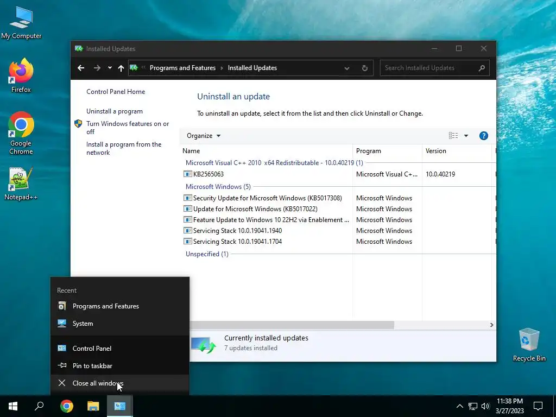
Task: Maximize the Installed Updates window
Action: (459, 48)
